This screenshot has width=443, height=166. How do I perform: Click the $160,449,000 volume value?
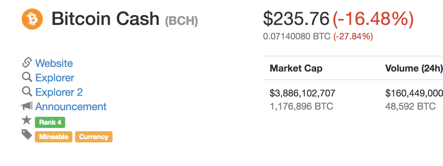414,93
